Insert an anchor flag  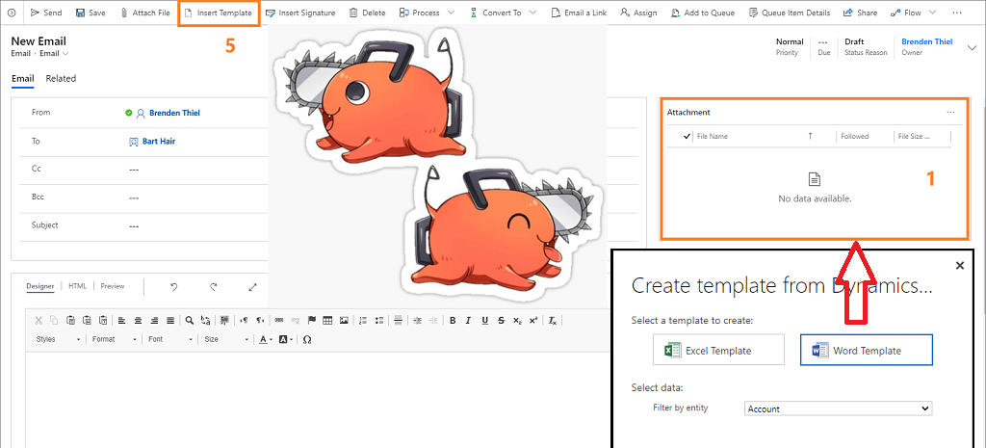pos(312,320)
